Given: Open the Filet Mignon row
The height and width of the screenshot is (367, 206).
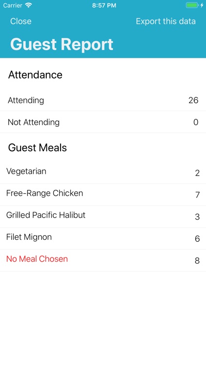Looking at the screenshot, I should tap(103, 238).
